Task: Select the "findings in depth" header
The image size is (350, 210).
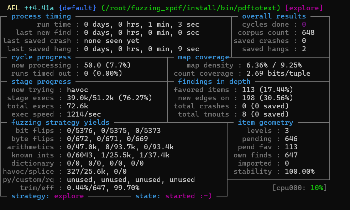Action: (214, 82)
